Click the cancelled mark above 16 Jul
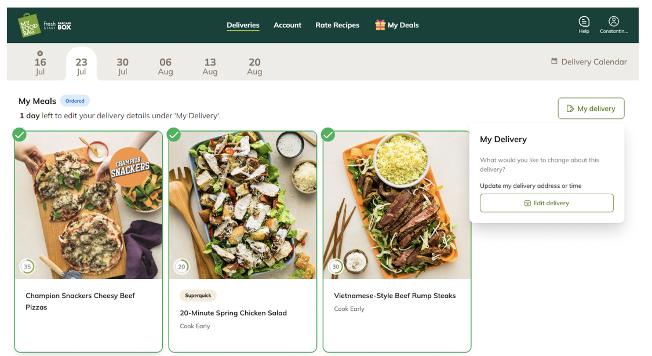 pyautogui.click(x=40, y=53)
